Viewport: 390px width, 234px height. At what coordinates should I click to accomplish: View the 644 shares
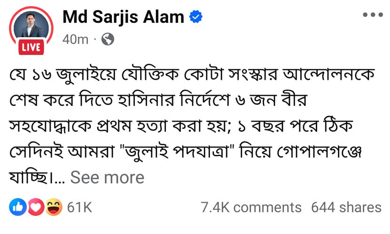[346, 207]
